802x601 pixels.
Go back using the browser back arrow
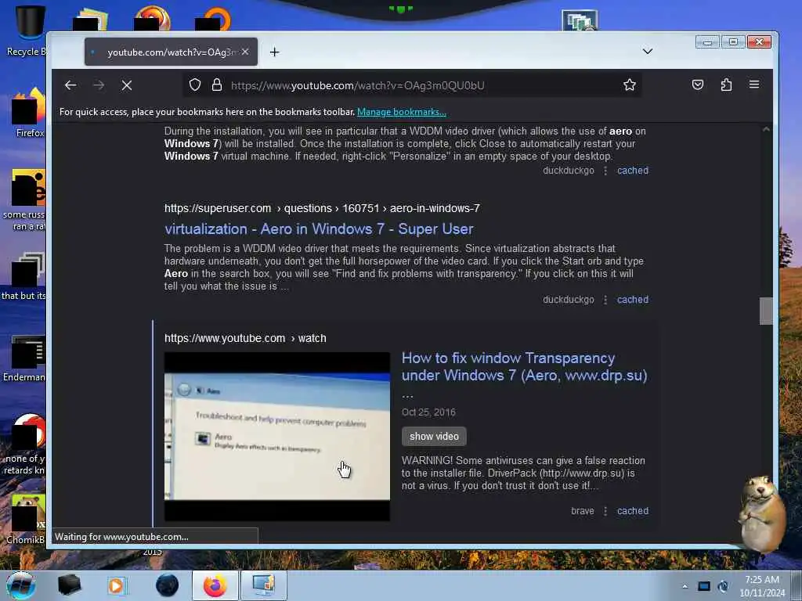click(x=70, y=85)
